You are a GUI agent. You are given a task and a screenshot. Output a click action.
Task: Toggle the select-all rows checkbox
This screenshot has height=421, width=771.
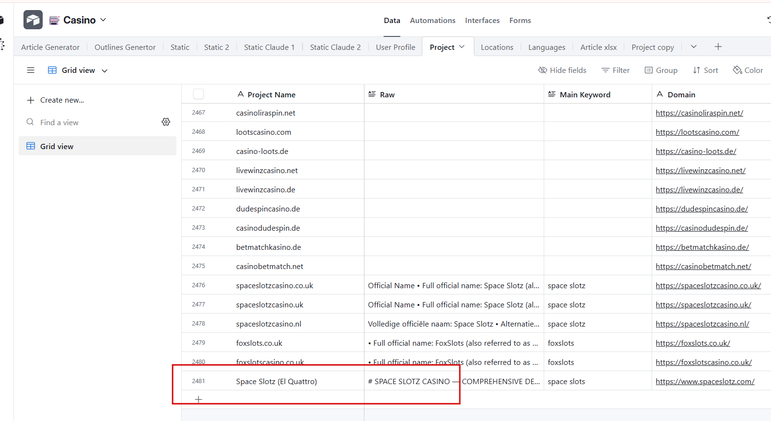[x=199, y=94]
